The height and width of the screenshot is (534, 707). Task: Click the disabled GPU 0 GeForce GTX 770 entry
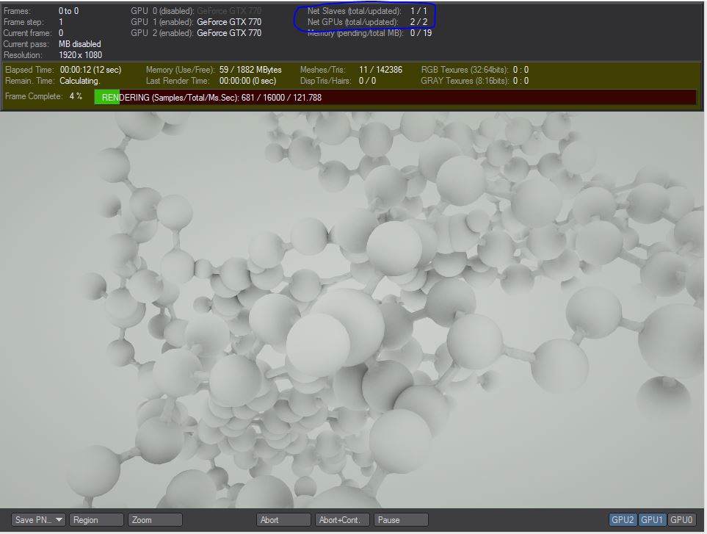click(196, 11)
